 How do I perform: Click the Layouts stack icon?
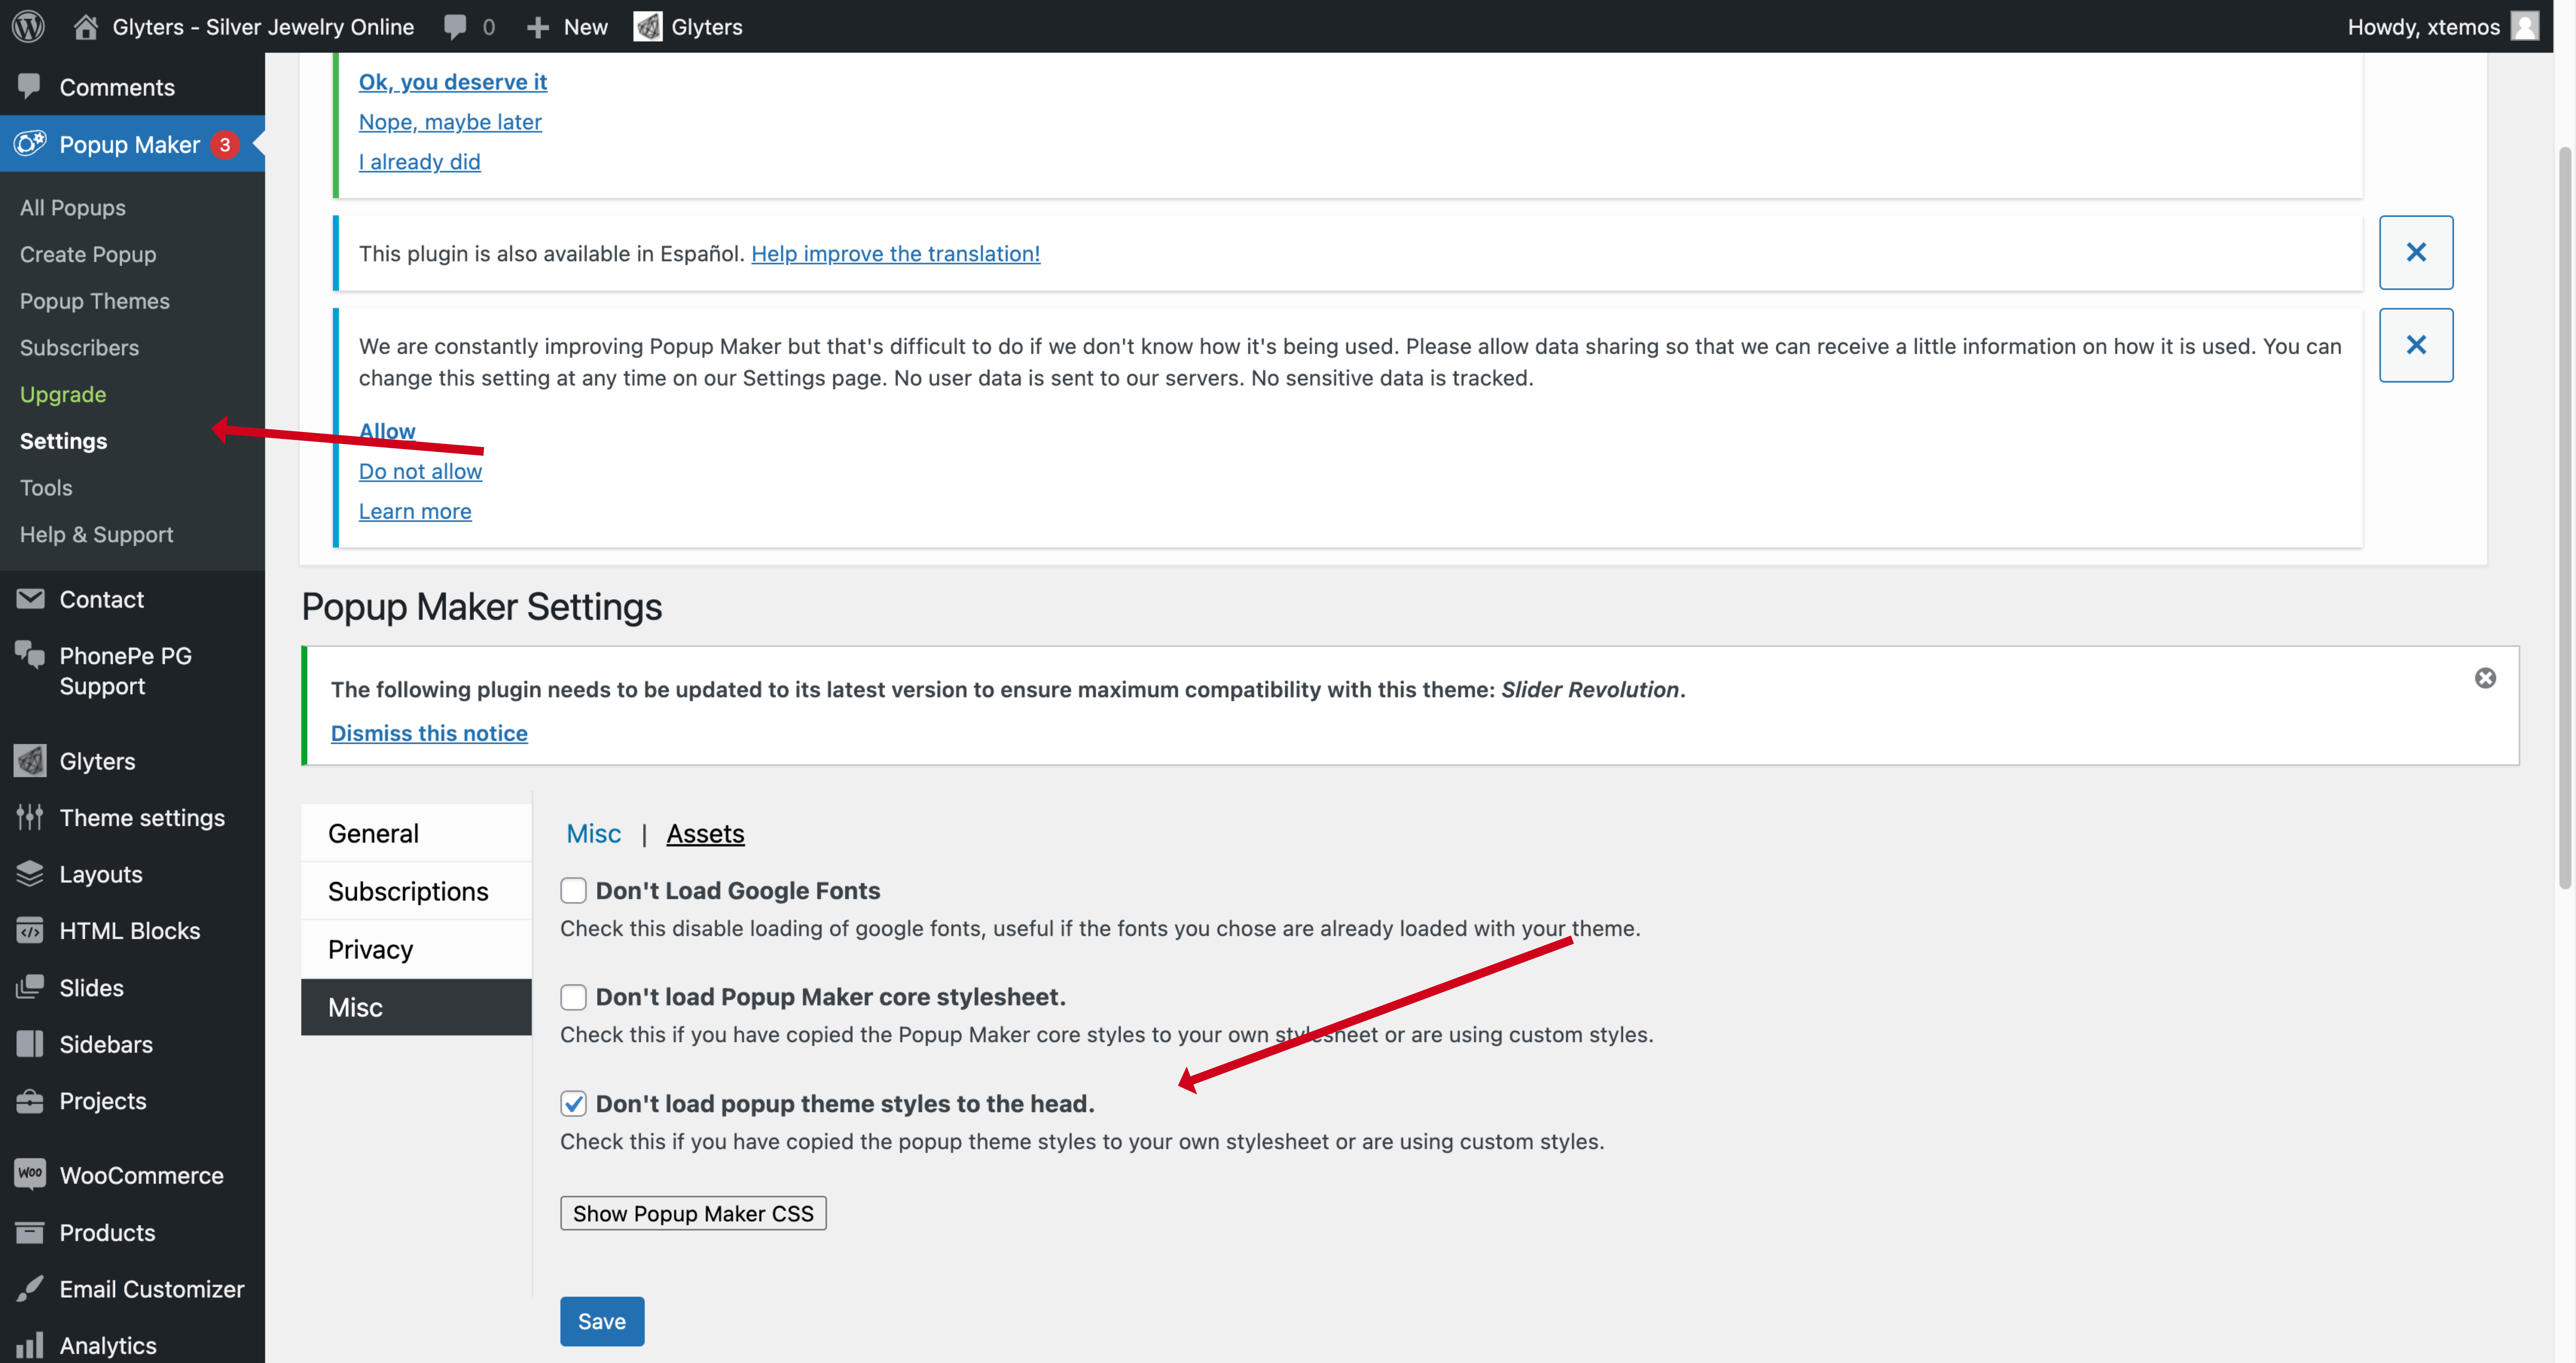tap(30, 874)
